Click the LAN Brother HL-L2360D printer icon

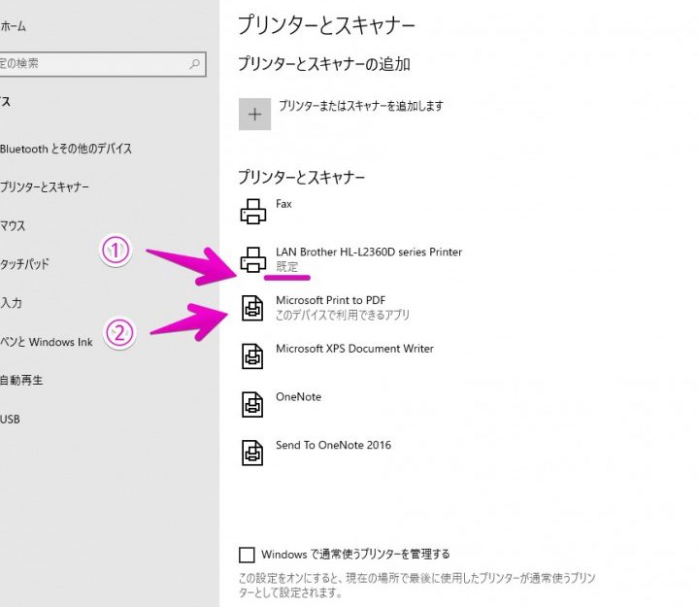tap(253, 259)
